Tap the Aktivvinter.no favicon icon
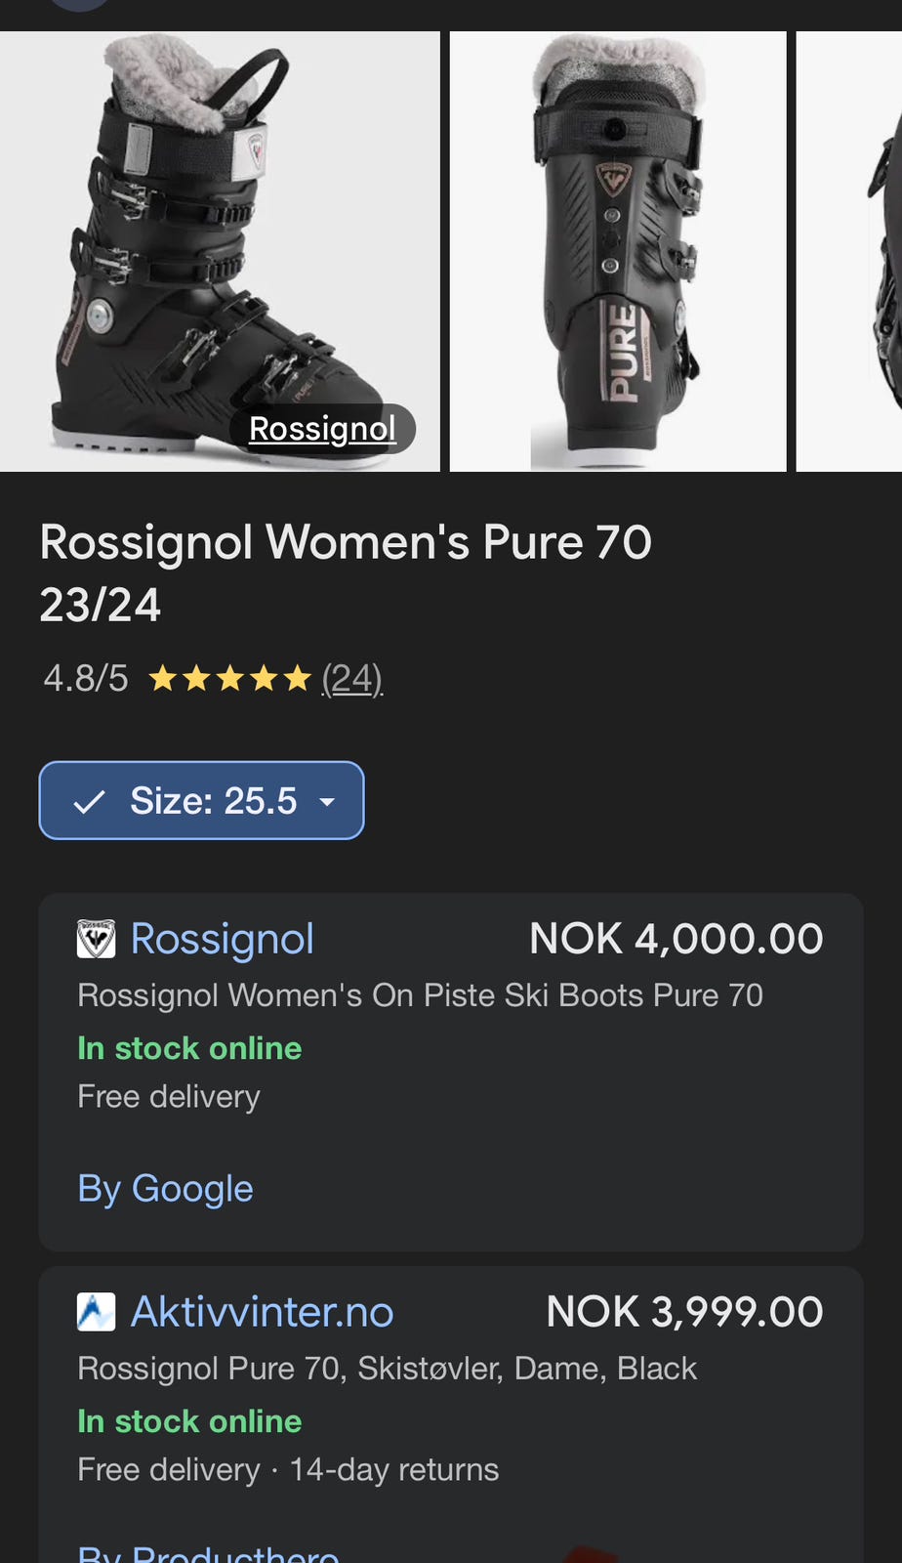Screen dimensions: 902x1563 click(96, 1312)
